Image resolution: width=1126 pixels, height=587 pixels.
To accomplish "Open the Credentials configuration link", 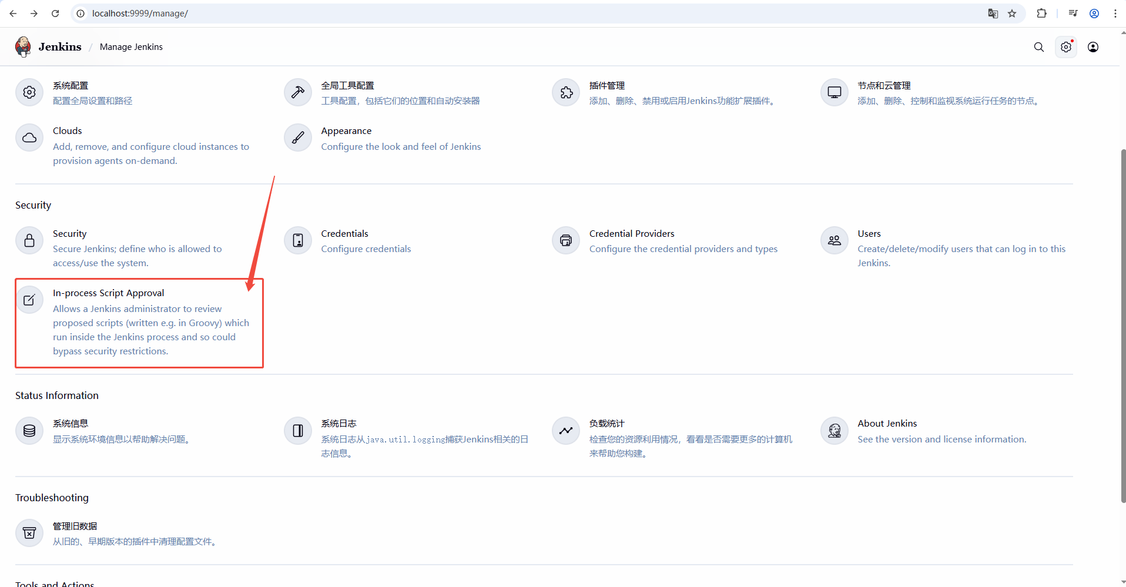I will (x=344, y=234).
